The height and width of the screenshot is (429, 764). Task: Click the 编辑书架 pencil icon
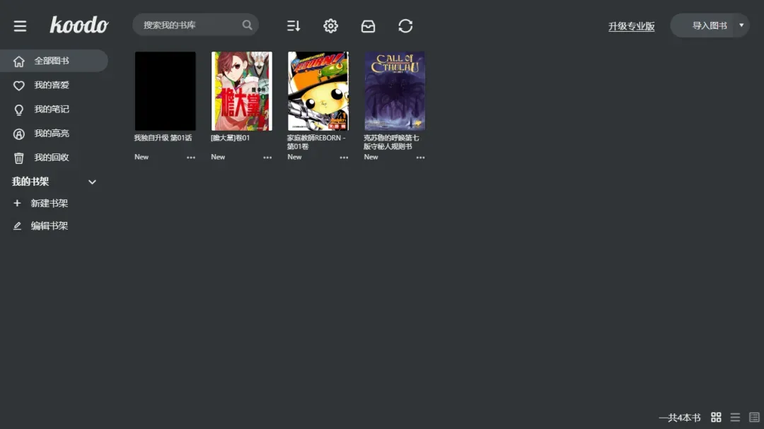[x=18, y=226]
